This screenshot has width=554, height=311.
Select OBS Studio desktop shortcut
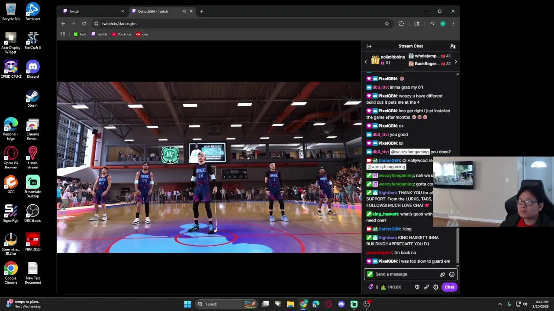pyautogui.click(x=32, y=214)
